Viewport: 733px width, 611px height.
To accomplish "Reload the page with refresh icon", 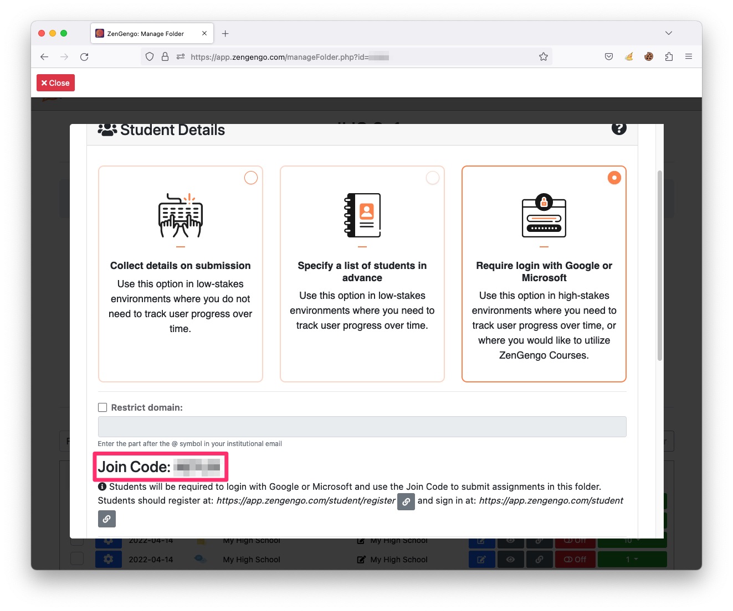I will coord(84,56).
